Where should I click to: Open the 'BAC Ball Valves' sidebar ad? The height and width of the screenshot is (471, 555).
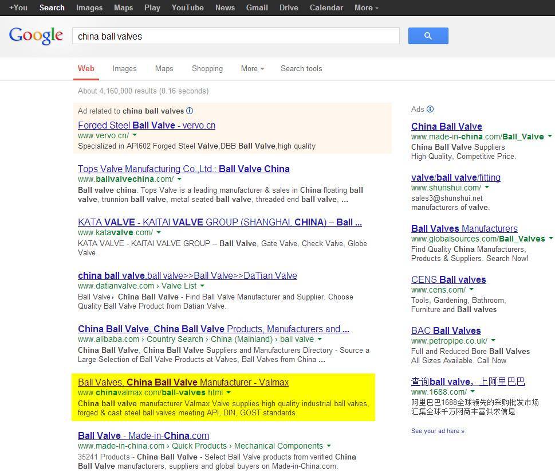(x=446, y=330)
